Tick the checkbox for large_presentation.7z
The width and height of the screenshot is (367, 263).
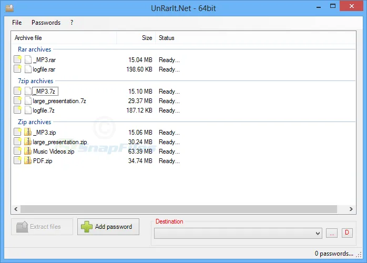point(17,100)
